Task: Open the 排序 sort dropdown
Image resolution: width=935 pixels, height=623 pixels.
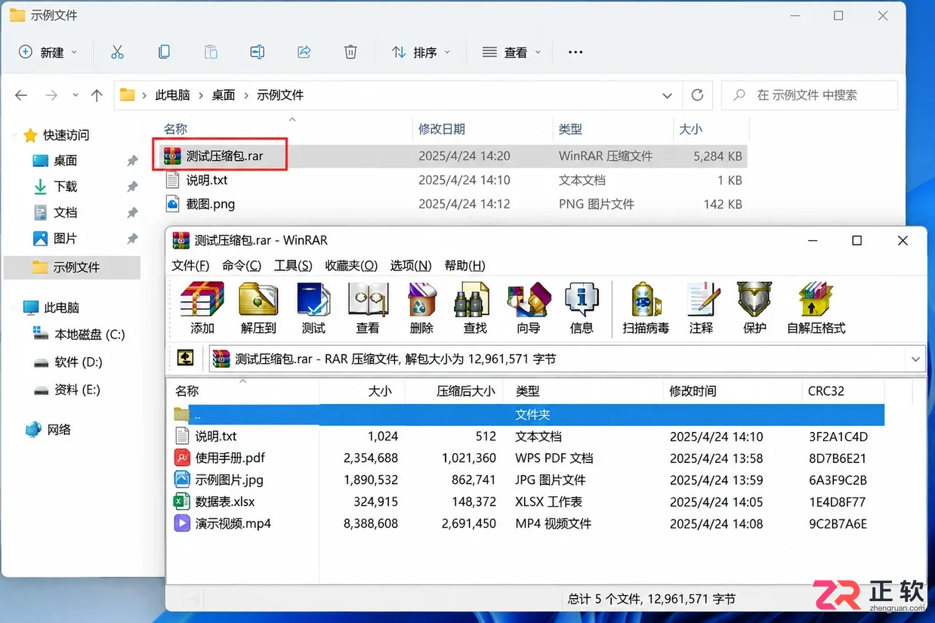Action: 421,52
